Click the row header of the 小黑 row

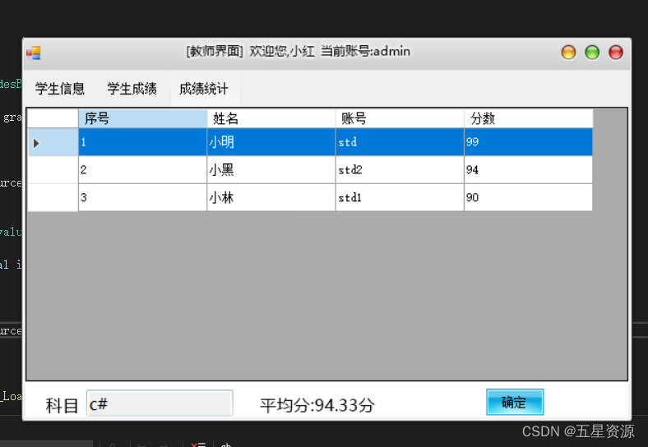click(53, 170)
